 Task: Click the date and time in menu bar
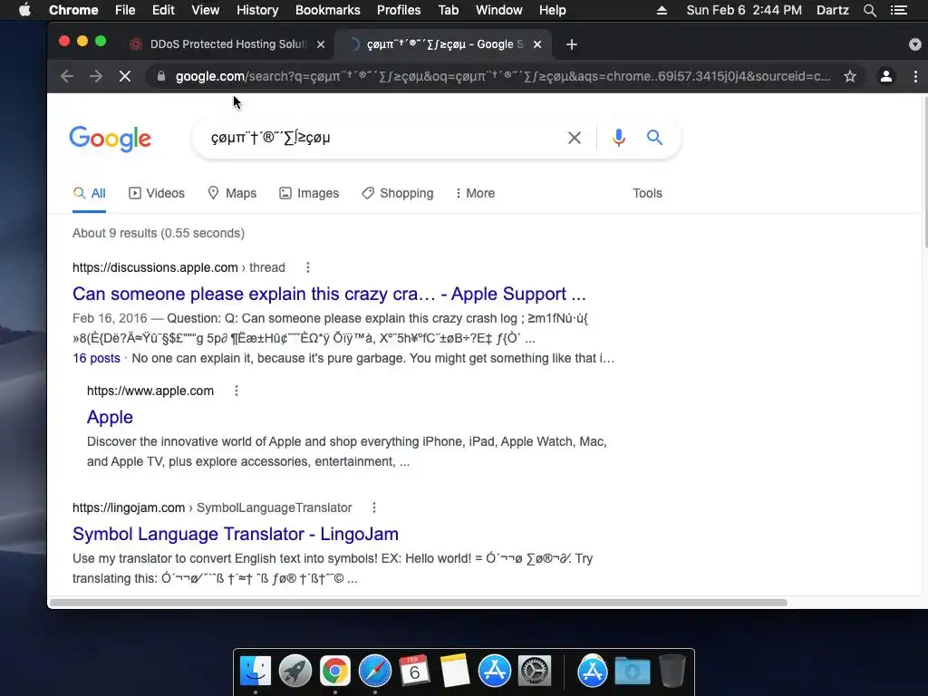[x=744, y=10]
